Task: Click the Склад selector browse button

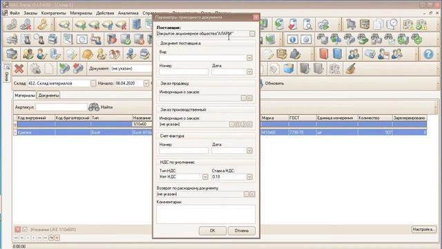Action: pos(93,83)
